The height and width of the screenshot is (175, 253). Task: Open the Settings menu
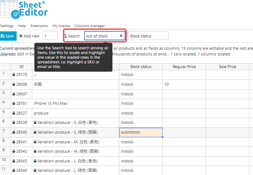(7, 26)
